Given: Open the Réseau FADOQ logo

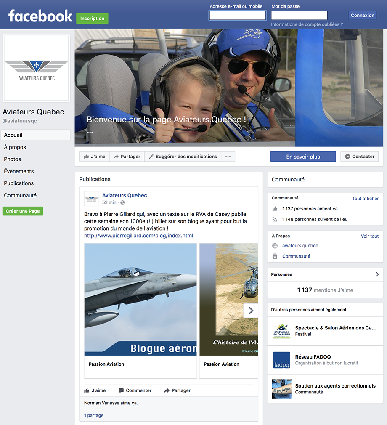Looking at the screenshot, I should [281, 360].
